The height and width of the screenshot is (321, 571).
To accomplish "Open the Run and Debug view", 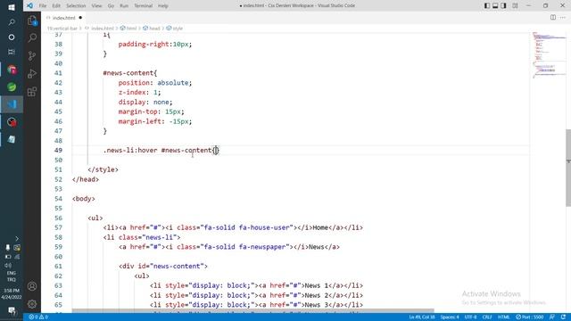I will (32, 73).
